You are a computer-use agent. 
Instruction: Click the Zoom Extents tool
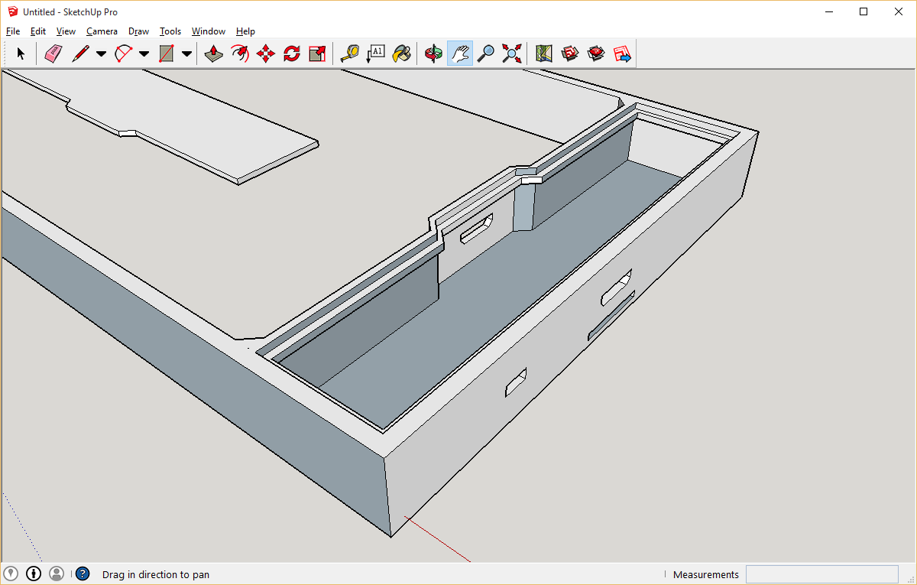click(511, 54)
